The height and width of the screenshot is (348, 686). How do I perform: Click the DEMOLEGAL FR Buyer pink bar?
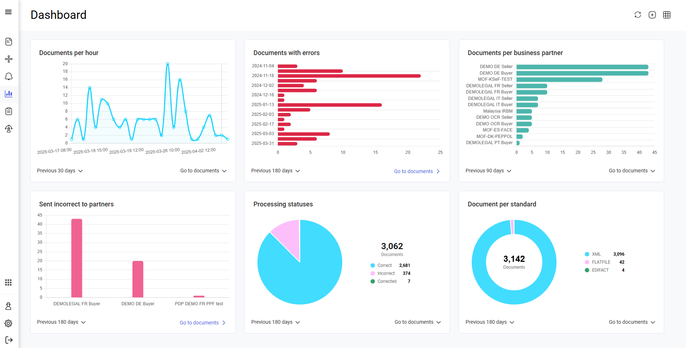(77, 258)
